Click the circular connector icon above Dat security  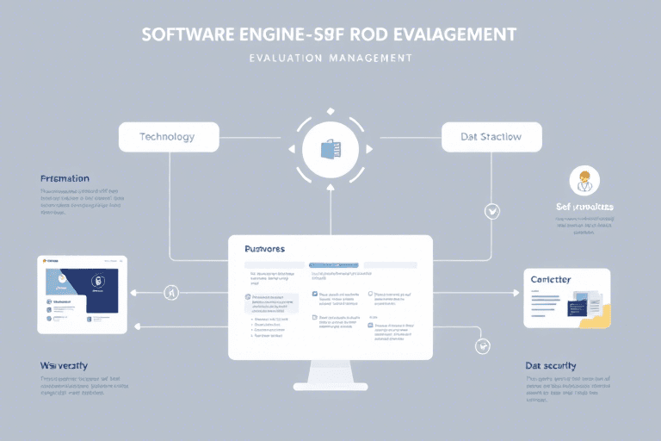481,348
